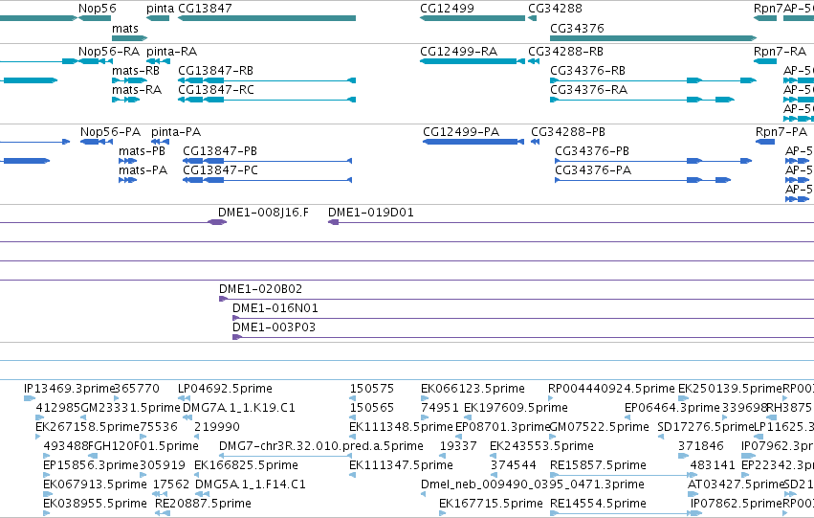Click the CG13847-PC protein feature

pyautogui.click(x=268, y=180)
